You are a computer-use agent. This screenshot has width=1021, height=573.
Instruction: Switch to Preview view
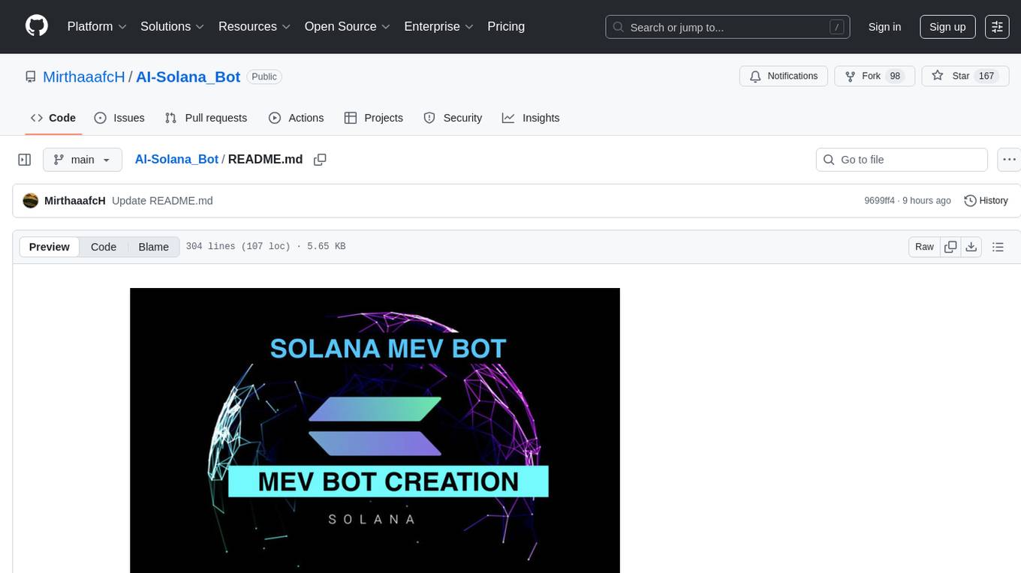point(50,247)
